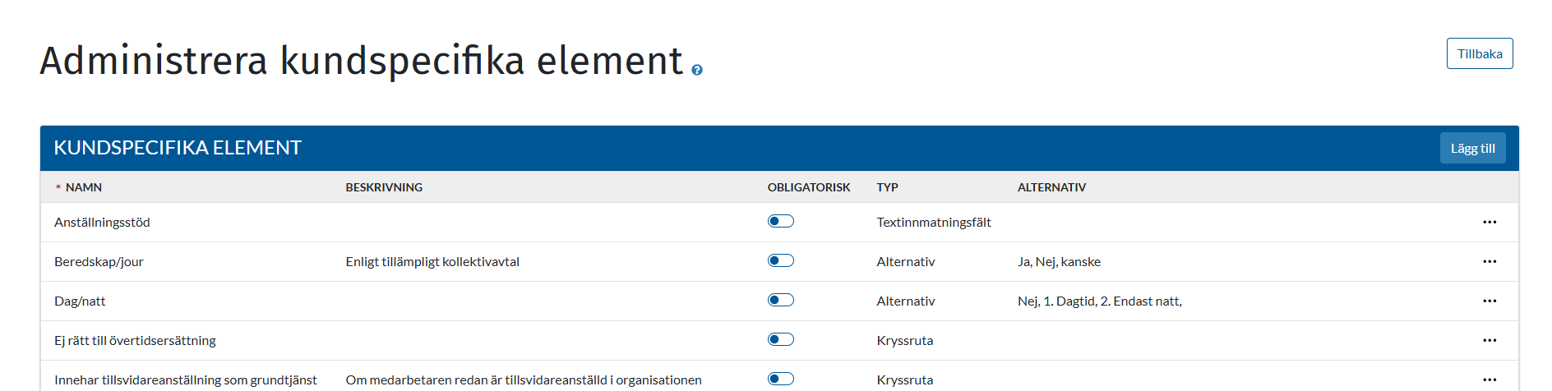The width and height of the screenshot is (1552, 391).
Task: Toggle Obligatorisk switch for Beredskap/jour
Action: (x=781, y=260)
